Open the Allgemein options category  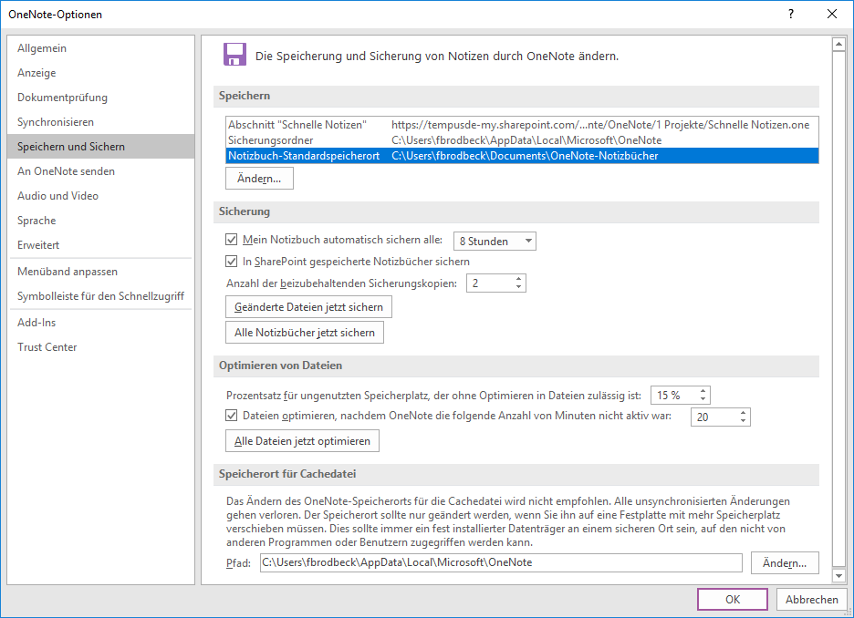coord(100,48)
